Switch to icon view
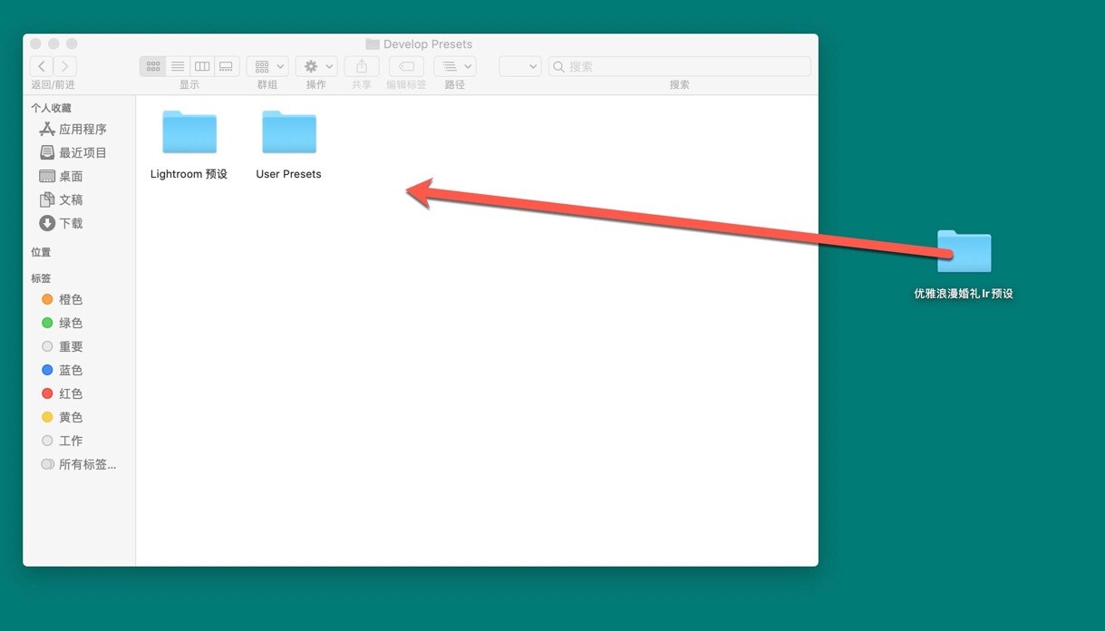The image size is (1105, 631). tap(152, 66)
